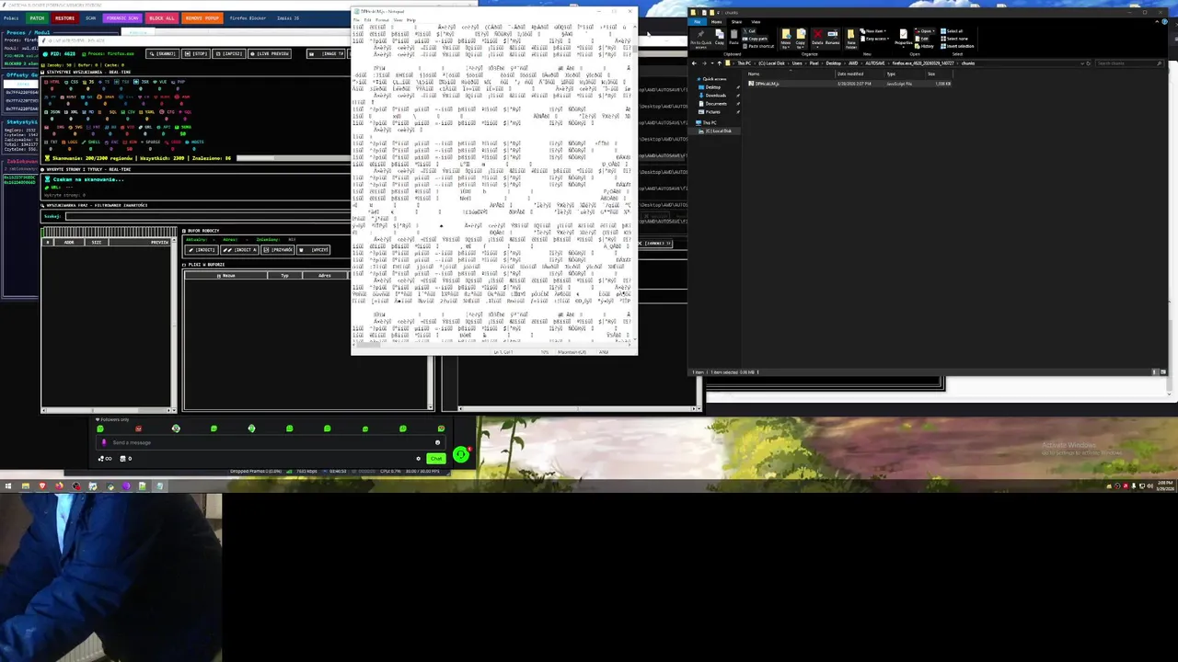Create a New folder from the ribbon
Screen dimensions: 1178x662
(851, 36)
